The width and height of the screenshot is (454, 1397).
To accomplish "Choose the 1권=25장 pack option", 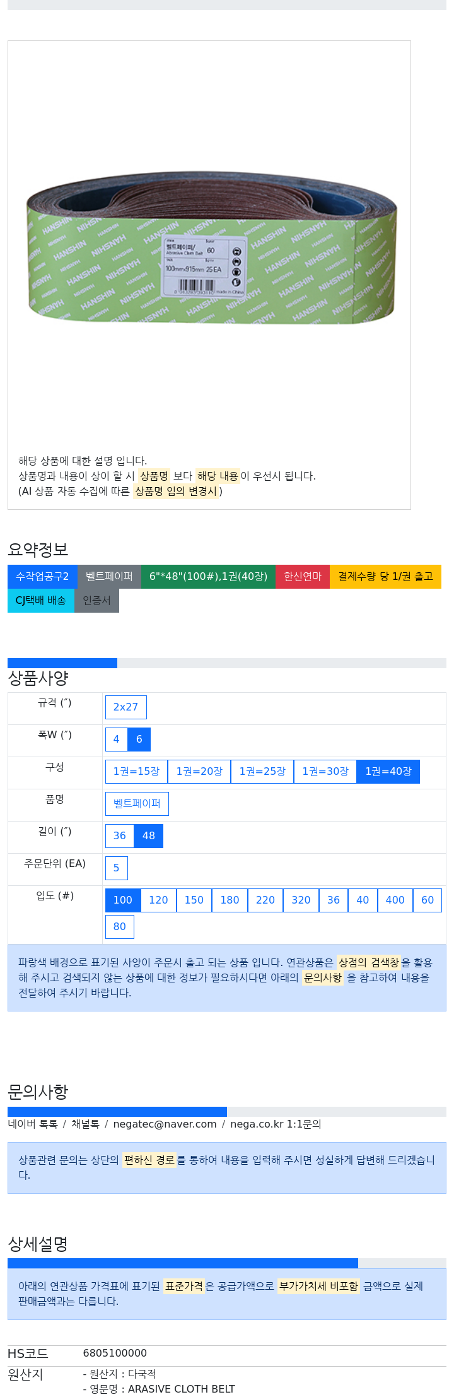I will 262,772.
